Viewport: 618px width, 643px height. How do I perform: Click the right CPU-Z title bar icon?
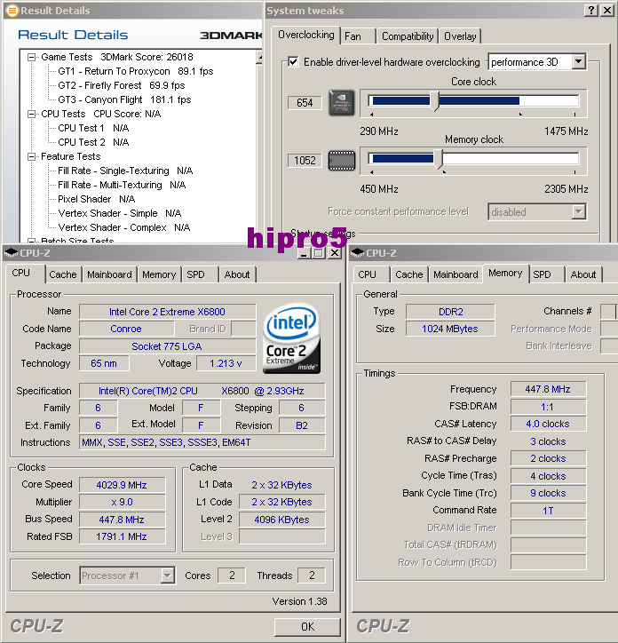pyautogui.click(x=357, y=253)
